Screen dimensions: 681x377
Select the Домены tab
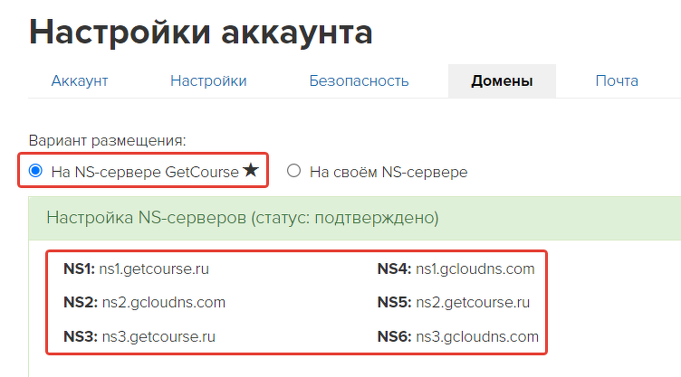(x=502, y=81)
